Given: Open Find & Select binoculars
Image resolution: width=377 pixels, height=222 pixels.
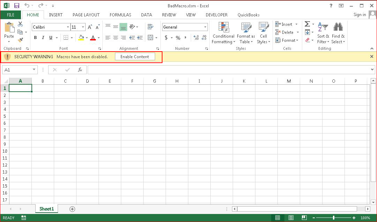Looking at the screenshot, I should point(338,33).
